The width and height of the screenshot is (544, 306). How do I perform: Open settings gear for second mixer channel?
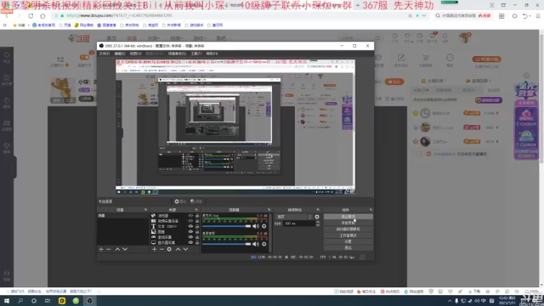point(264,244)
